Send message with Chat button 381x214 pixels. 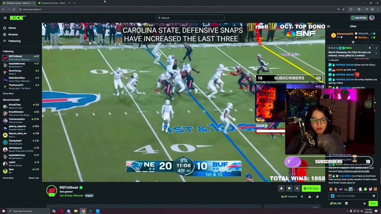373,204
